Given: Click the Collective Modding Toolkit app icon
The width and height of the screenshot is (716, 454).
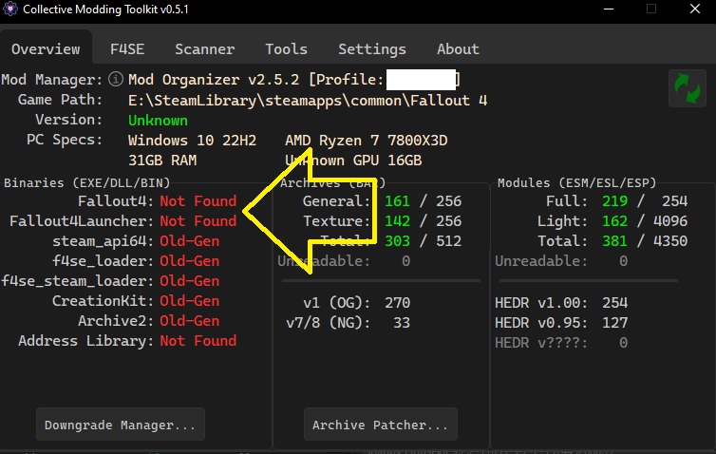Looking at the screenshot, I should (x=10, y=9).
